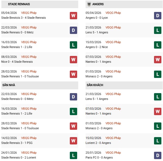163x161 pixels.
Task: Click W badge for Nice 0-4 Stade Rennais
Action: pyautogui.click(x=73, y=59)
